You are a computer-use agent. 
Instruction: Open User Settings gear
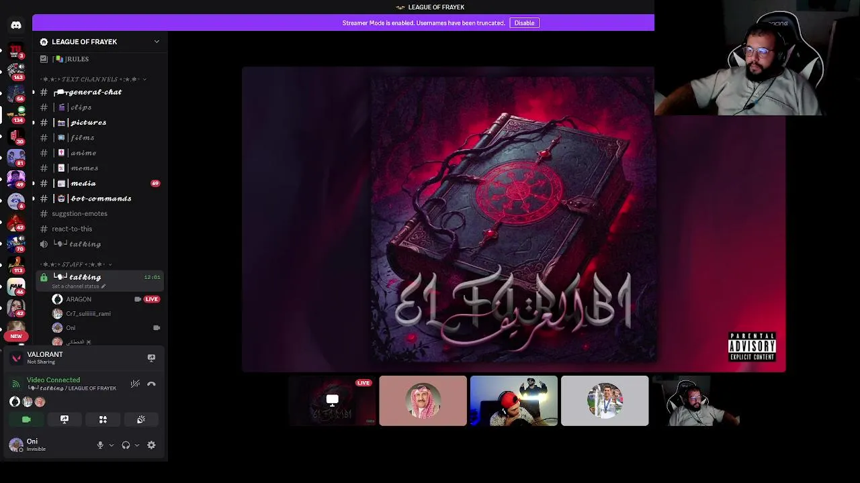click(151, 445)
